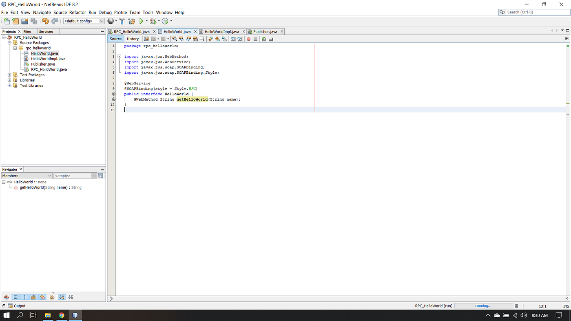This screenshot has width=571, height=321.
Task: Click the Uncomment icon in editor toolbar
Action: 271,39
